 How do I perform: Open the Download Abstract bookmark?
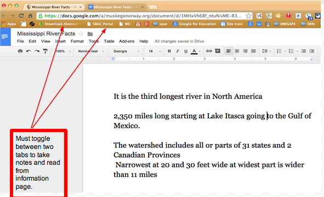coord(60,24)
